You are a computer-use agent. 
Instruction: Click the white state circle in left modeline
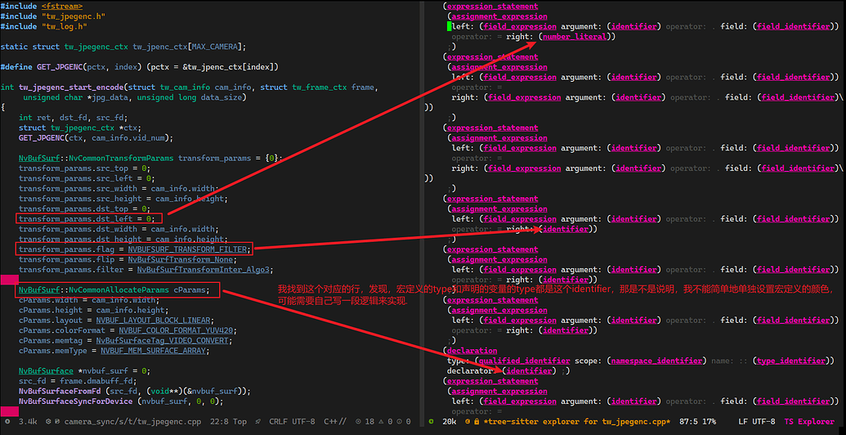(x=7, y=422)
